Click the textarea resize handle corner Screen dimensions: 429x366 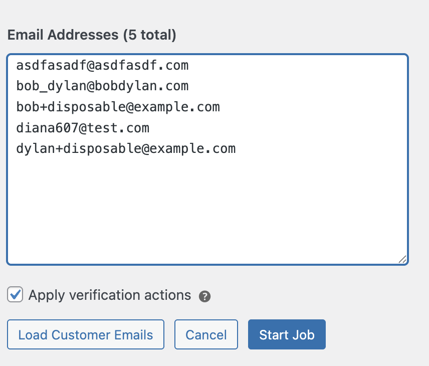point(402,259)
